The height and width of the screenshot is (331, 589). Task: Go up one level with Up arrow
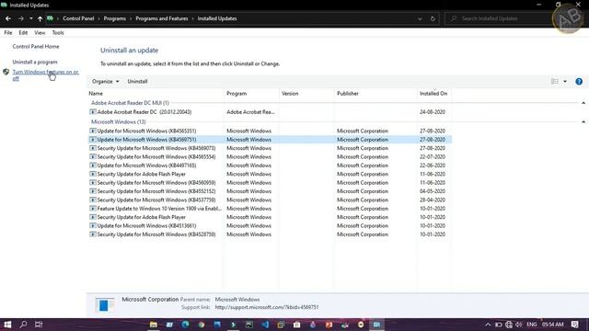[x=40, y=18]
